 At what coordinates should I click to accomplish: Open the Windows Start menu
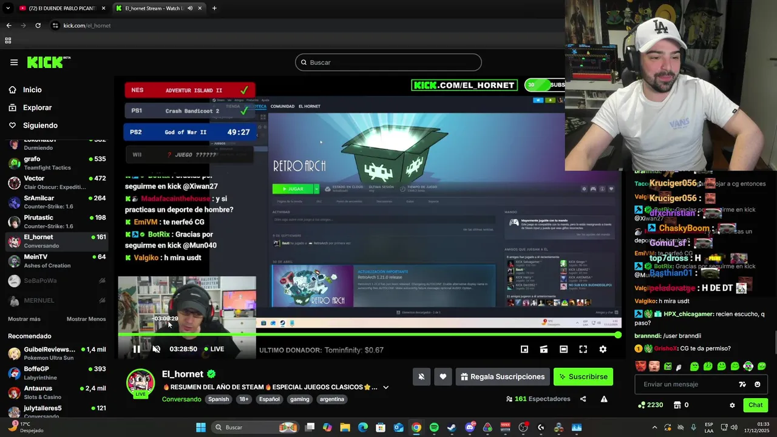(x=201, y=427)
